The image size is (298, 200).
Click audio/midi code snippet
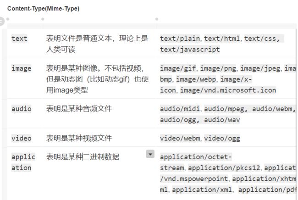(180, 109)
